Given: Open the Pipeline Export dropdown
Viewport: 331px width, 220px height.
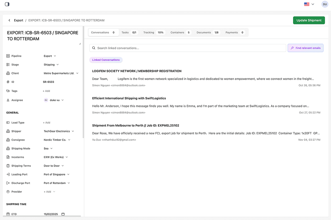Looking at the screenshot, I should coord(50,56).
